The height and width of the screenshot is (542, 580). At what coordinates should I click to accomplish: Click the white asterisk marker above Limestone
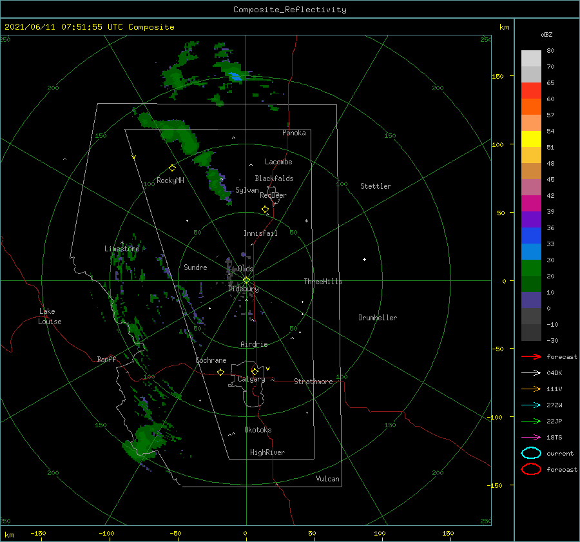click(122, 243)
